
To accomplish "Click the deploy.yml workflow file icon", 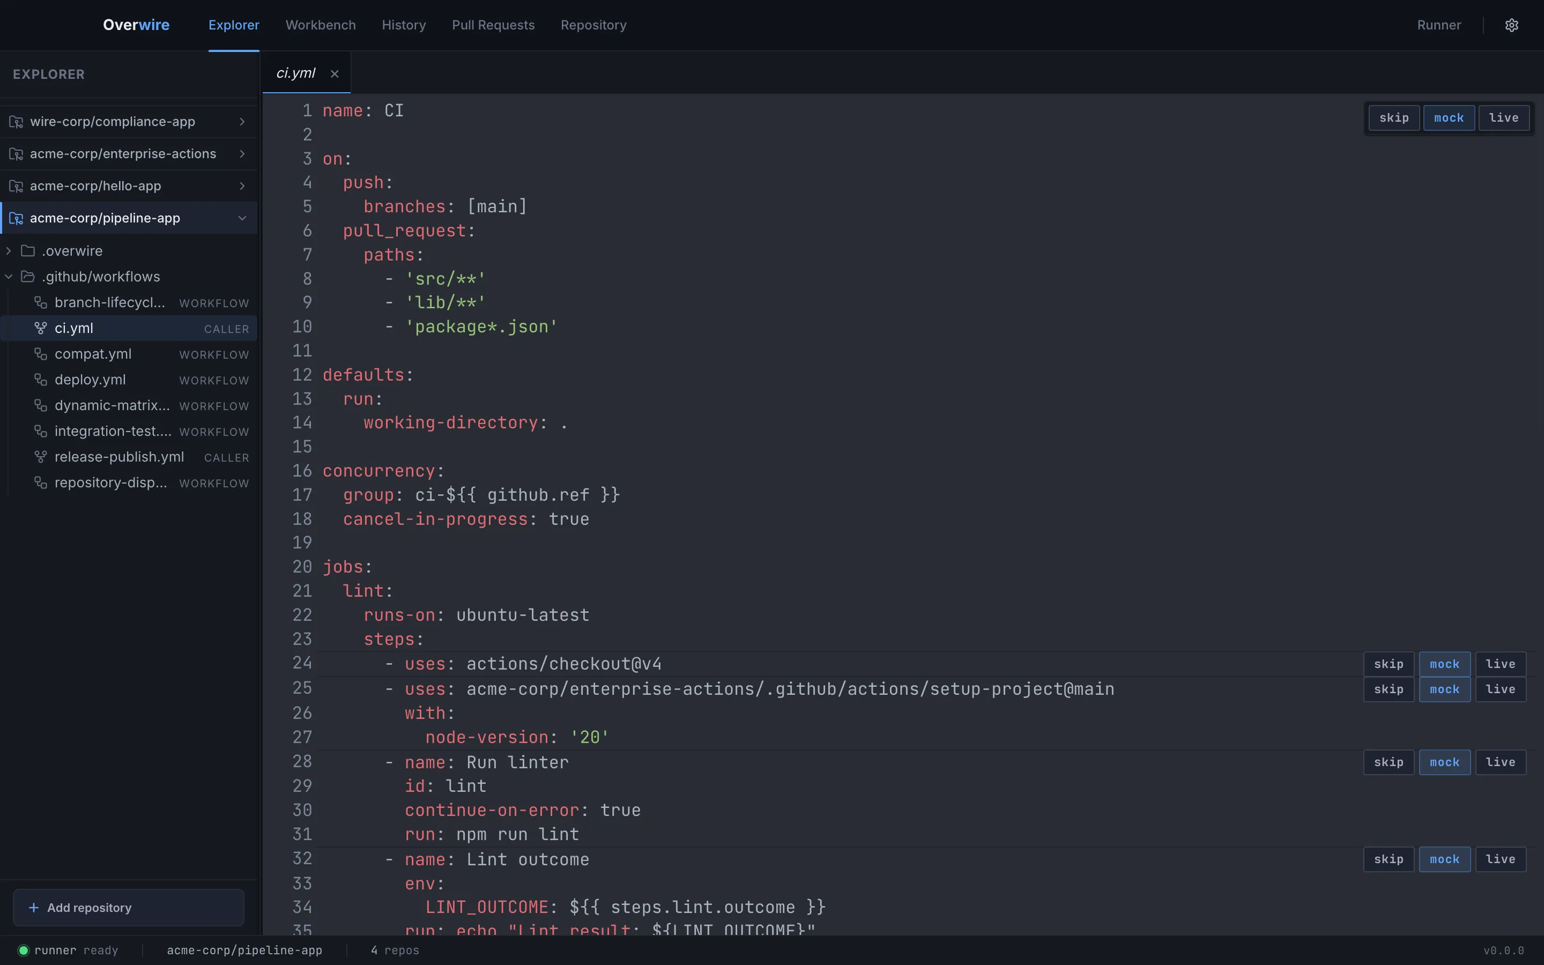I will 41,380.
